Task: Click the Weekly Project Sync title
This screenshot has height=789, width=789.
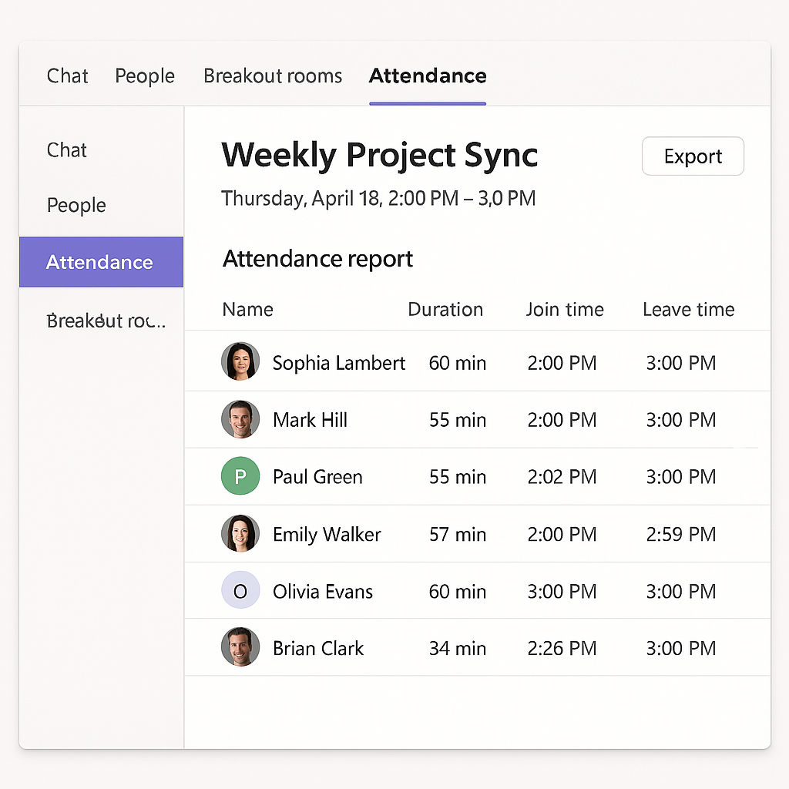Action: coord(379,155)
